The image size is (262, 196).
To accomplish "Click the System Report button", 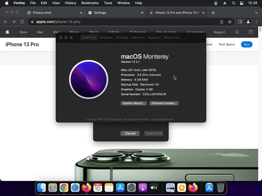I will [134, 103].
